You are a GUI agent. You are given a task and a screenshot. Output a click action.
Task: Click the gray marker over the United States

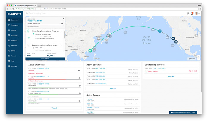(x=196, y=35)
